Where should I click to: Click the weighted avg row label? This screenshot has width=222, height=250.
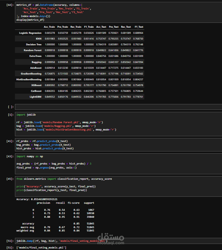pos(25,231)
